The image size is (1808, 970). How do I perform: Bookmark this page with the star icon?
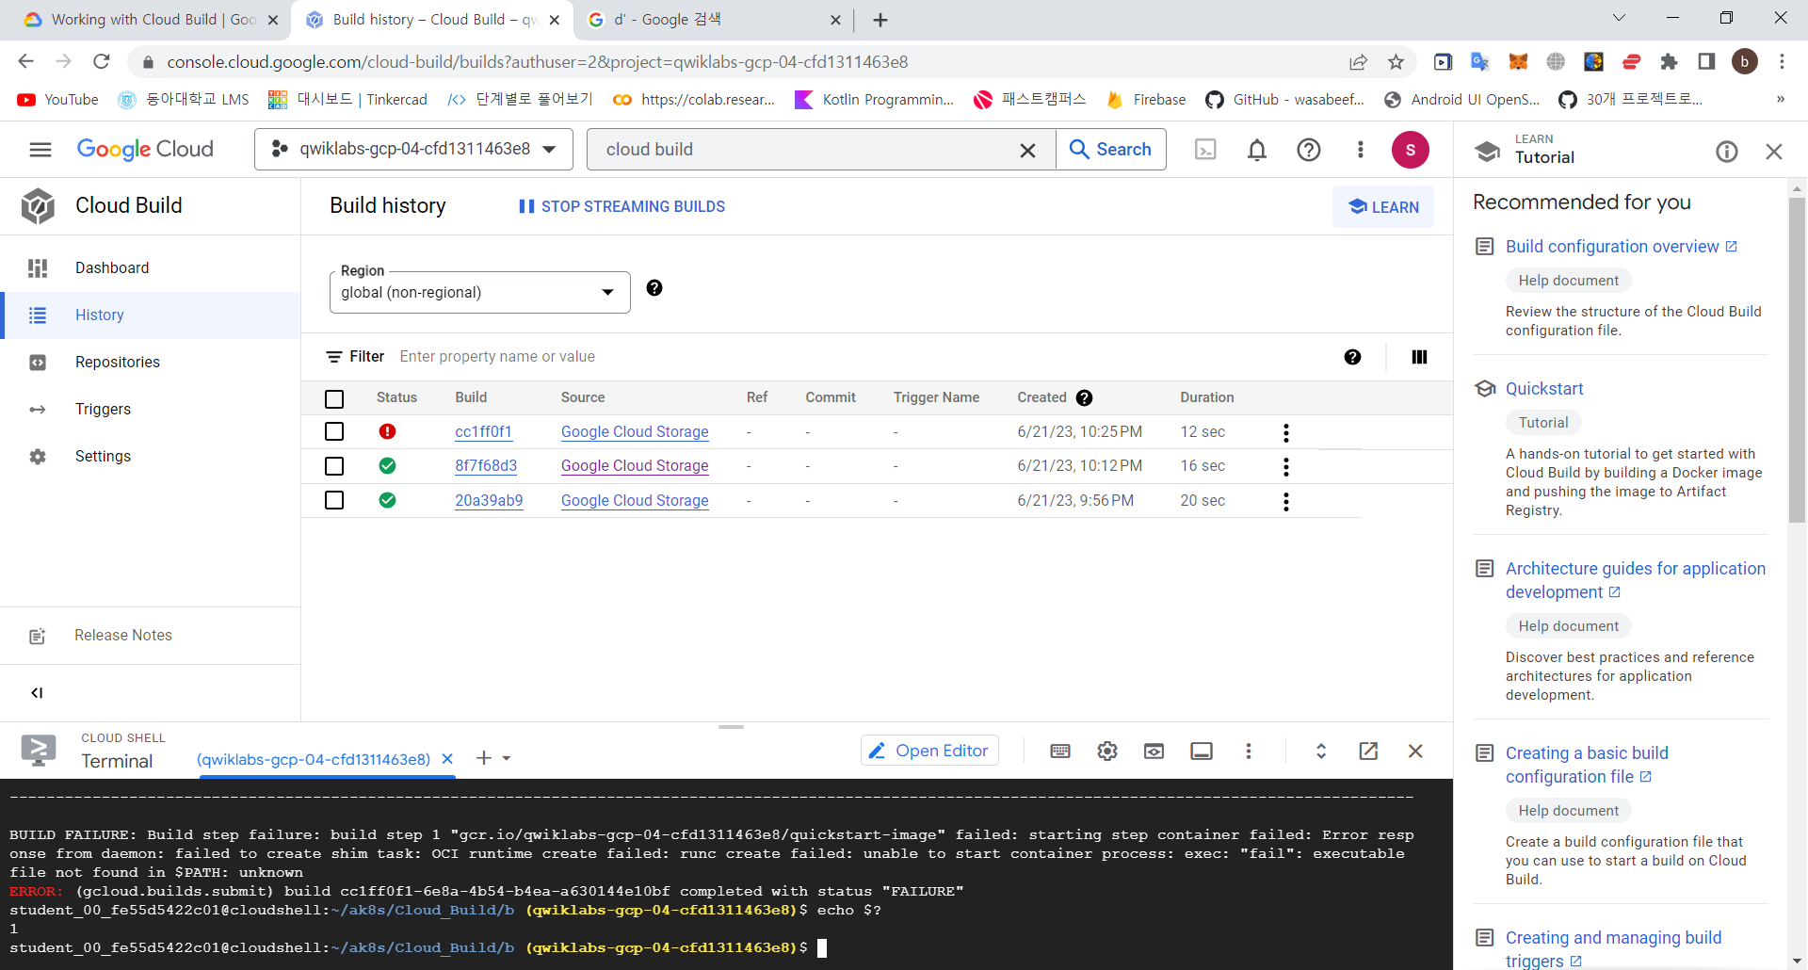tap(1396, 62)
